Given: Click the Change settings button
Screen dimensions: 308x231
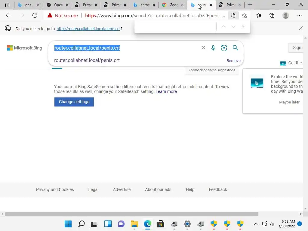Looking at the screenshot, I should pyautogui.click(x=74, y=102).
